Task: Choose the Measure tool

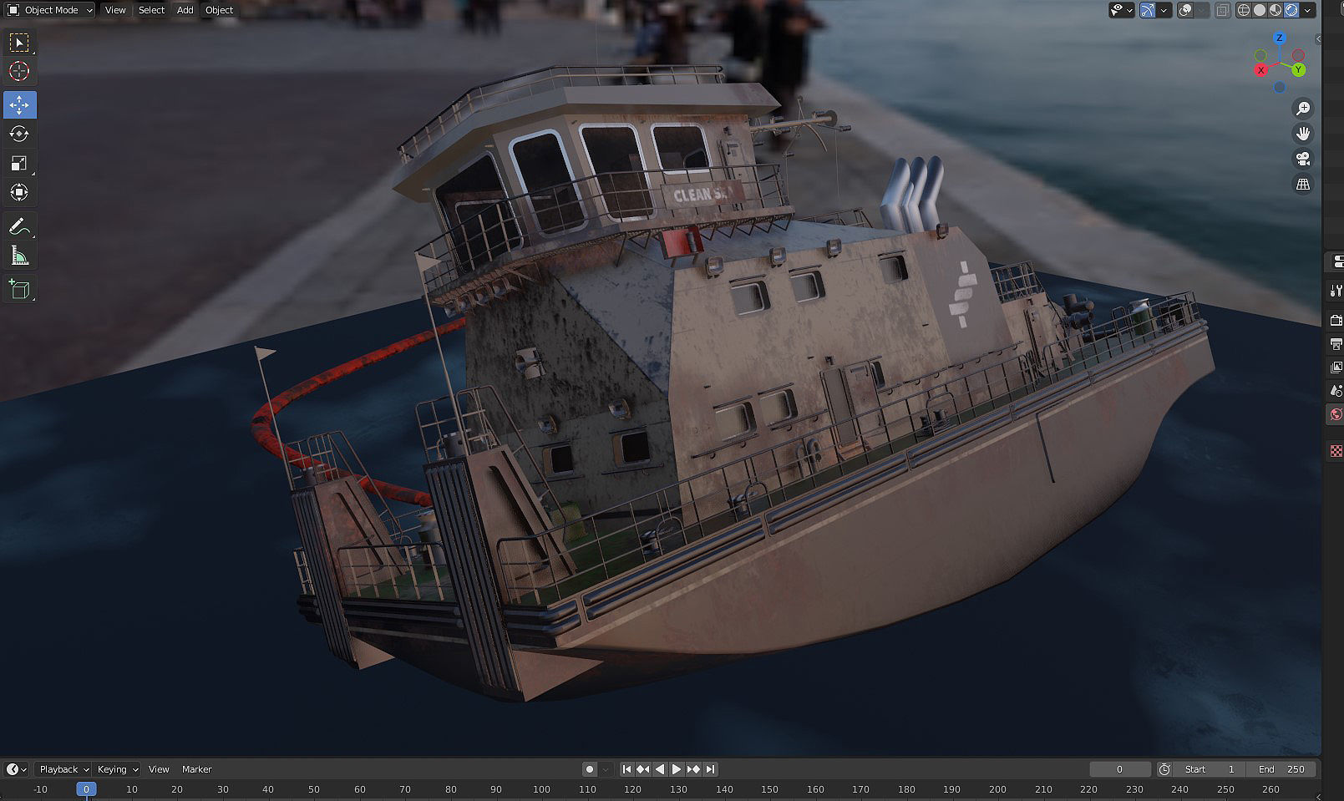Action: point(19,256)
